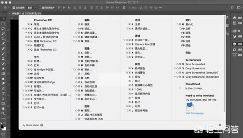Open the CheatSheet settings gear icon
This screenshot has width=243, height=138.
220,125
